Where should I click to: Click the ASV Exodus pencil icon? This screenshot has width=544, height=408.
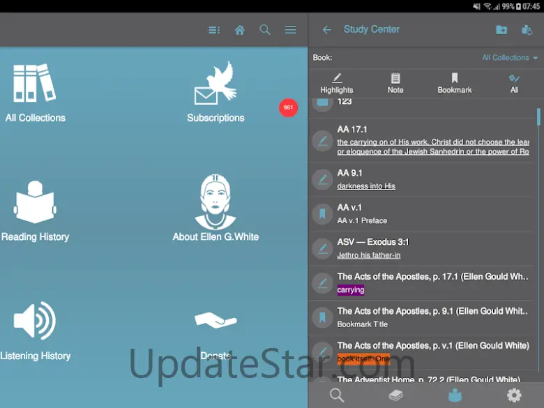[322, 249]
